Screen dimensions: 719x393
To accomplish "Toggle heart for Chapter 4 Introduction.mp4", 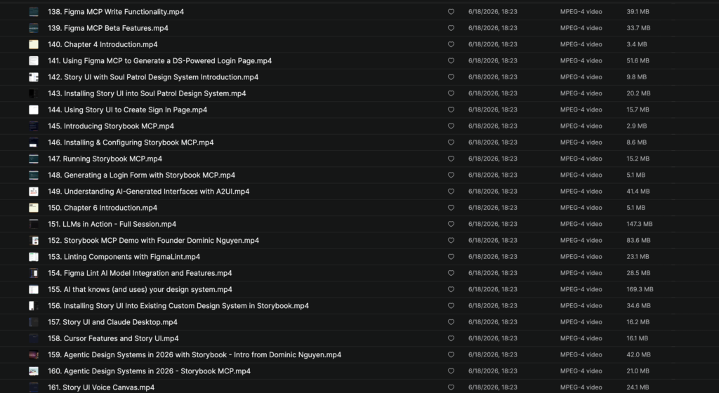I will click(451, 44).
